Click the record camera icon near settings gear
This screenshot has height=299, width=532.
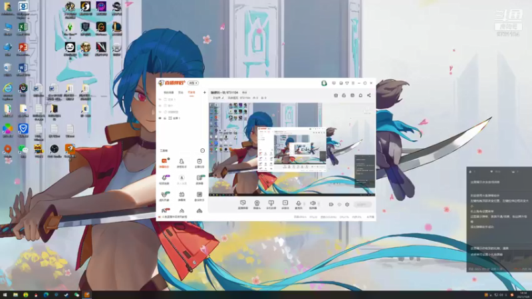point(331,205)
